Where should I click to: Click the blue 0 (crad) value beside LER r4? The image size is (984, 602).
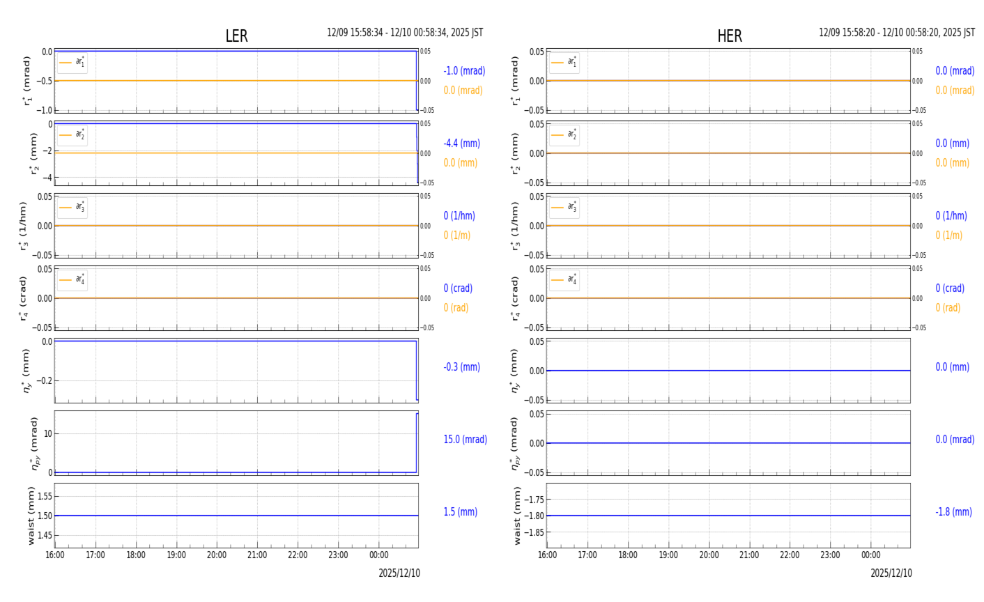[x=458, y=288]
